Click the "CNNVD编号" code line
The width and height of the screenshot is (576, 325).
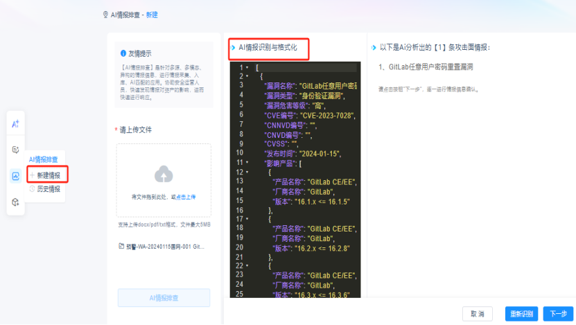click(x=290, y=125)
